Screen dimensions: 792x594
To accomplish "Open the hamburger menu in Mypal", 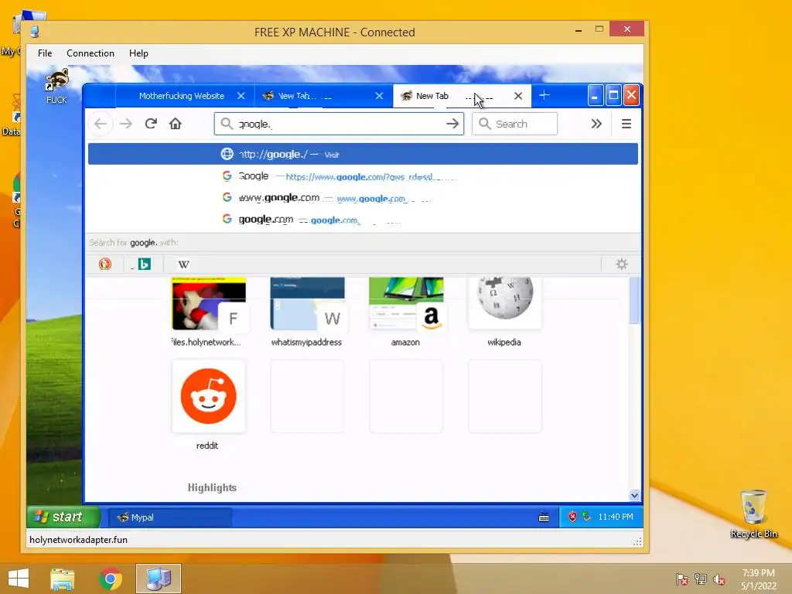I will click(x=626, y=124).
